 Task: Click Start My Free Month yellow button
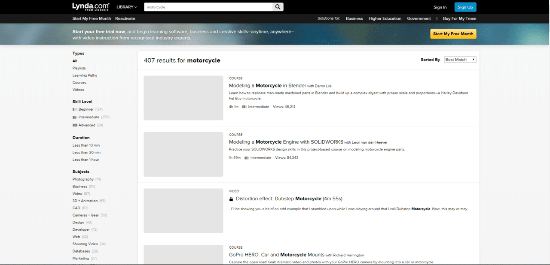tap(453, 34)
